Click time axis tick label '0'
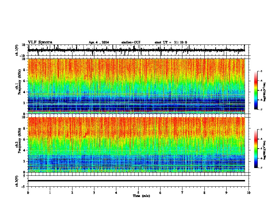The height and width of the screenshot is (216, 280). [28, 193]
